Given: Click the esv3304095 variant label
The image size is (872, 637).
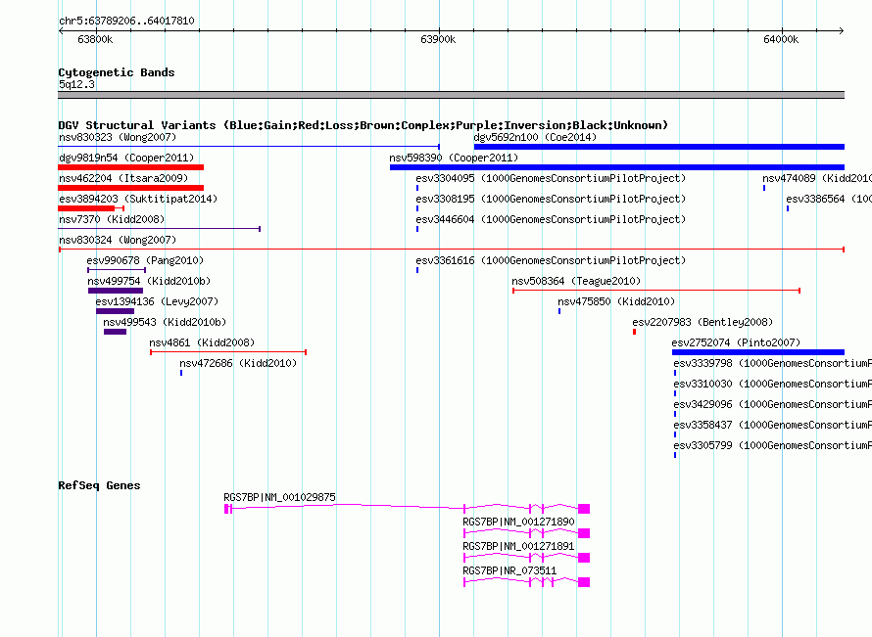Looking at the screenshot, I should tap(551, 178).
